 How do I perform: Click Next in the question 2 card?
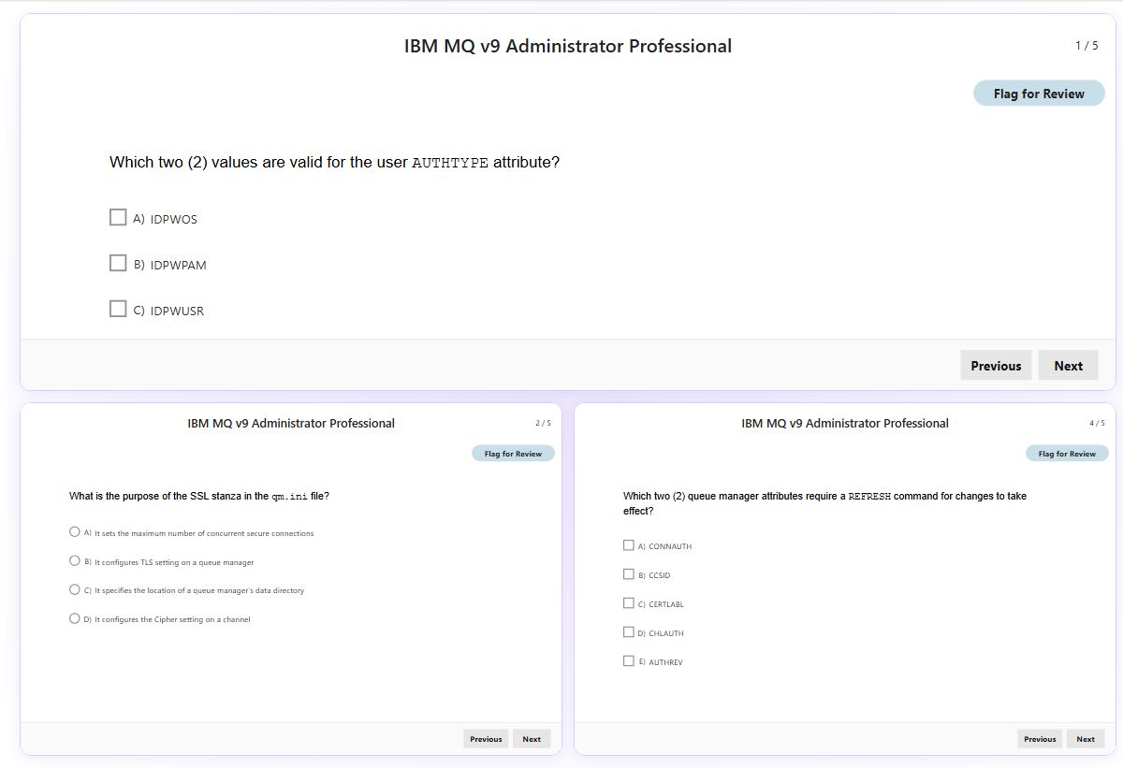coord(532,739)
